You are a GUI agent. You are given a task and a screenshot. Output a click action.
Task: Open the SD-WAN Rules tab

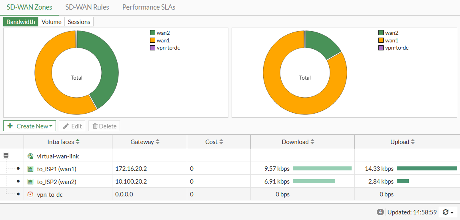[87, 7]
